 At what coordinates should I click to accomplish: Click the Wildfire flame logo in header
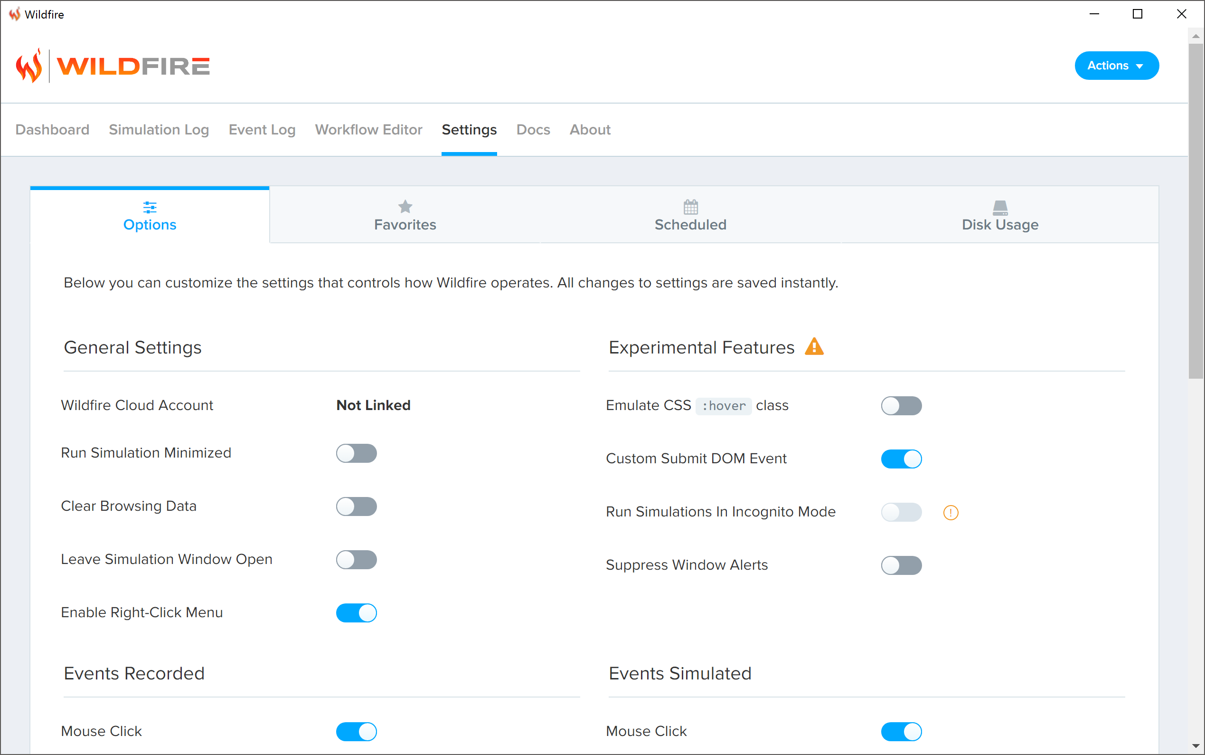[29, 66]
